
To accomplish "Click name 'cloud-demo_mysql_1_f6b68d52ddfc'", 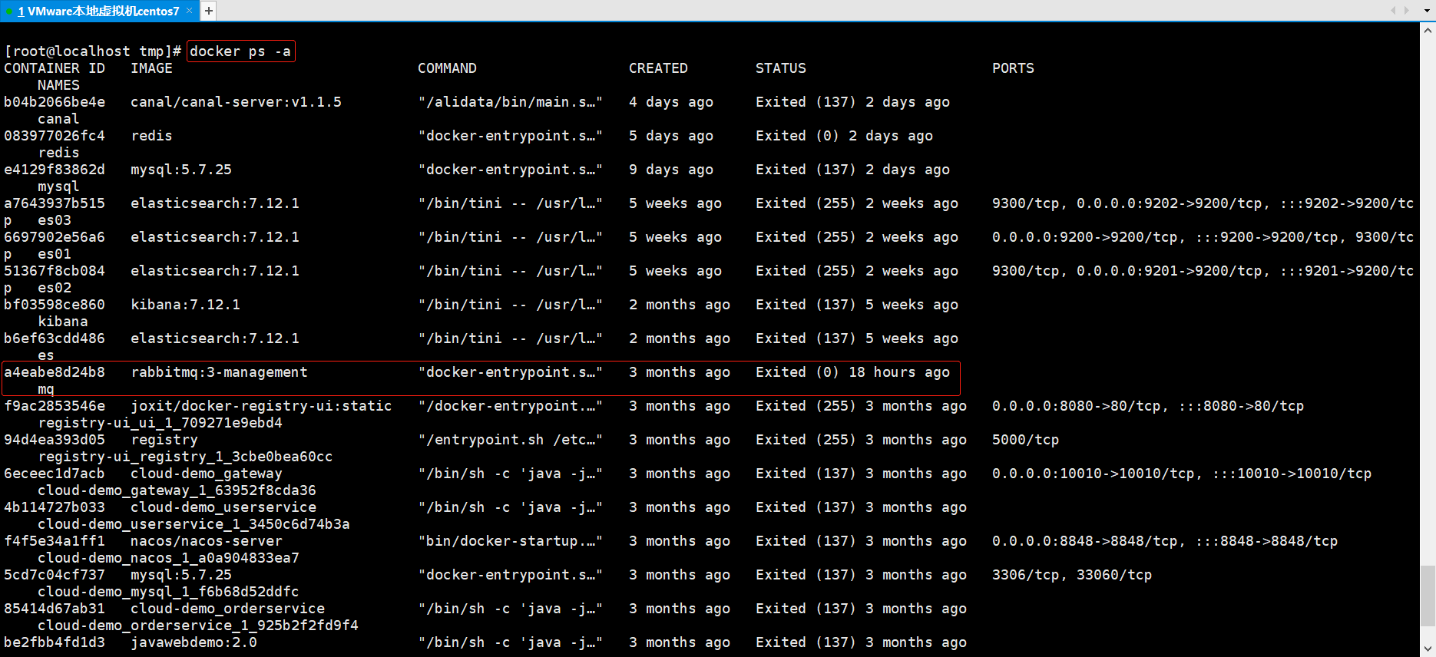I will pos(168,592).
